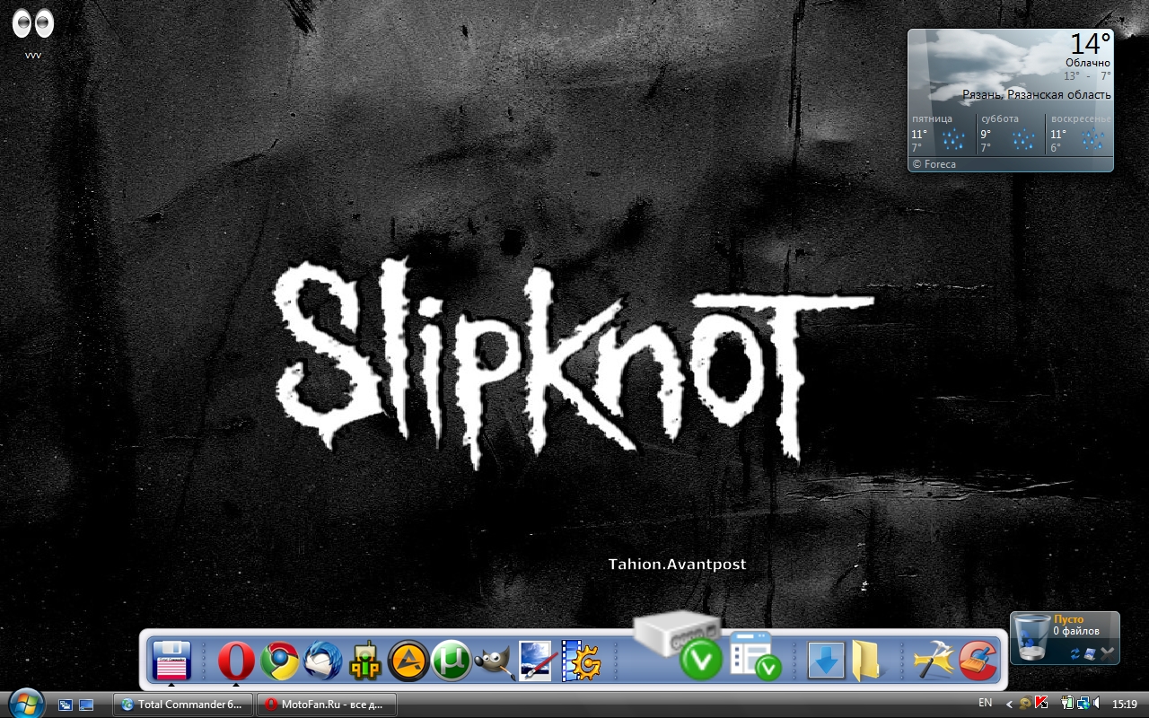Click the volume speaker tray icon
Viewport: 1149px width, 718px height.
pos(1097,704)
